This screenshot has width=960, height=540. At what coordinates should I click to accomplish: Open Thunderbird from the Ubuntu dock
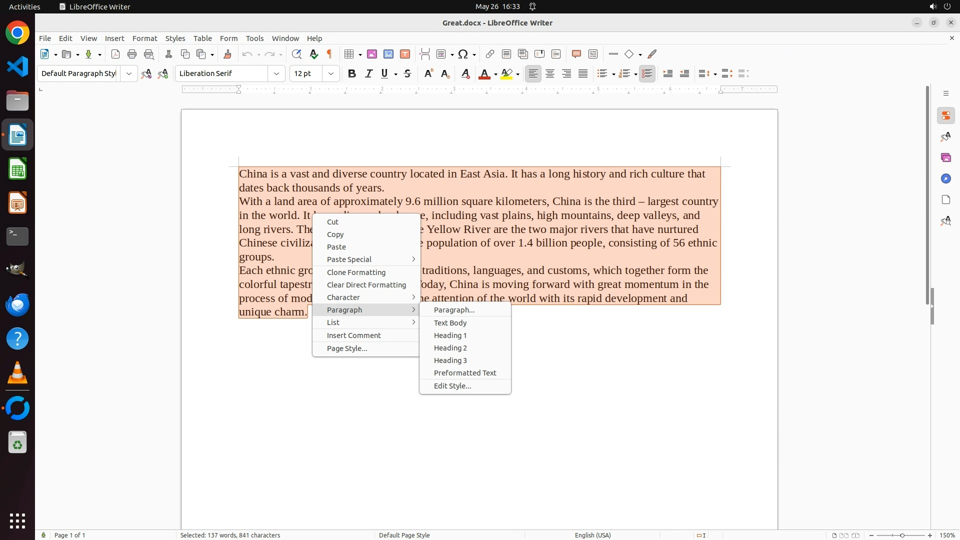pos(17,304)
